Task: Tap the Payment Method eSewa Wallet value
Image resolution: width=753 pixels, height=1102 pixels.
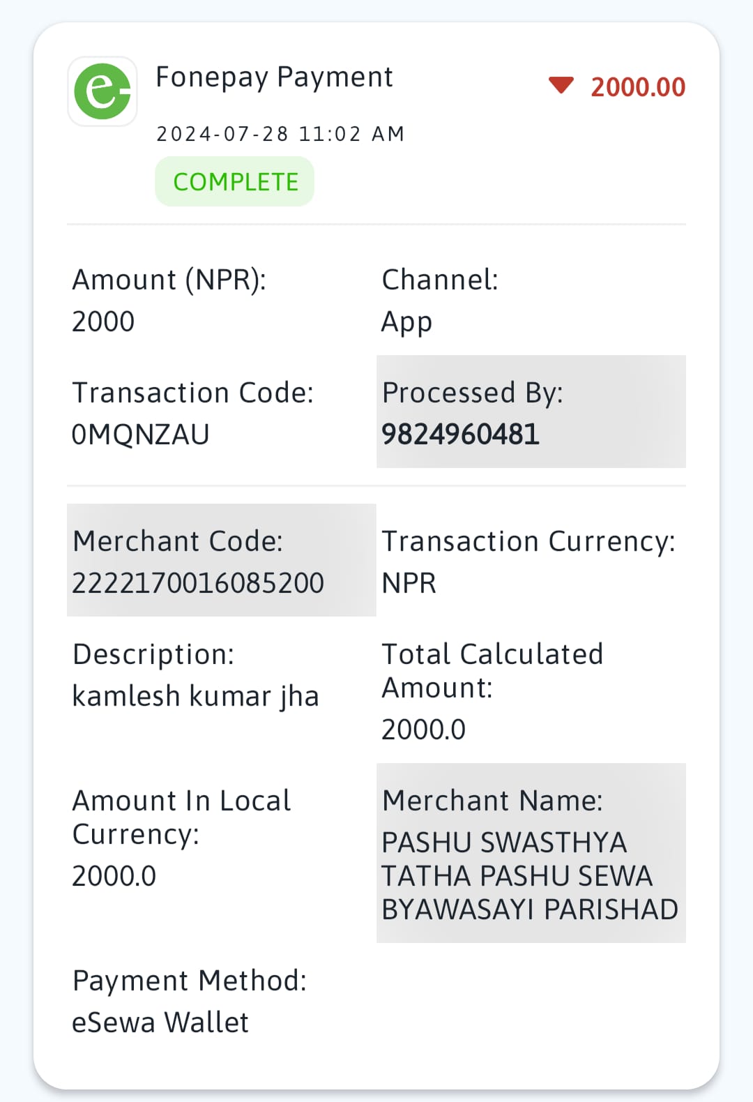Action: coord(160,1022)
